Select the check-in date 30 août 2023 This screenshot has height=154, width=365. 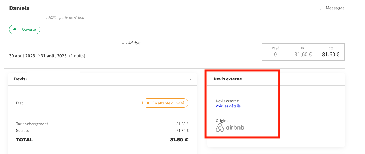point(22,56)
